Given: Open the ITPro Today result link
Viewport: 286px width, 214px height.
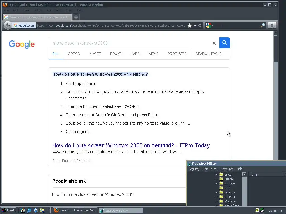Looking at the screenshot, I should (131, 145).
